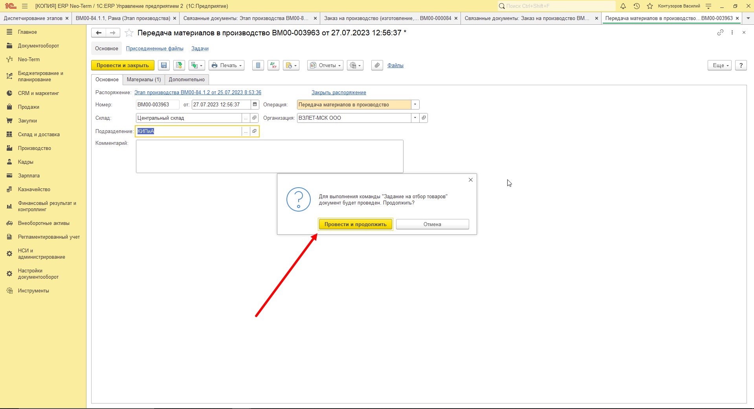Copy link icon at top right of form

[x=720, y=33]
